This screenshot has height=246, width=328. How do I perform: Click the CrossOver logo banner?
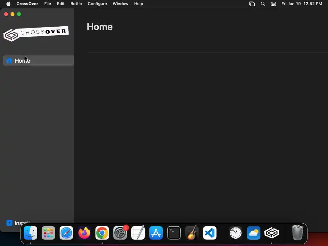click(x=36, y=33)
